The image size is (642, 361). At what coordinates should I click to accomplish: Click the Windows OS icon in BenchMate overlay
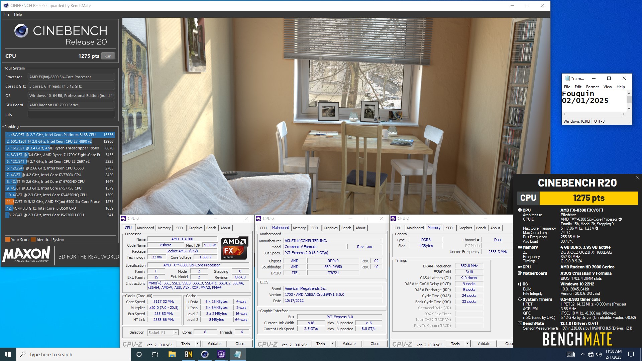click(520, 284)
